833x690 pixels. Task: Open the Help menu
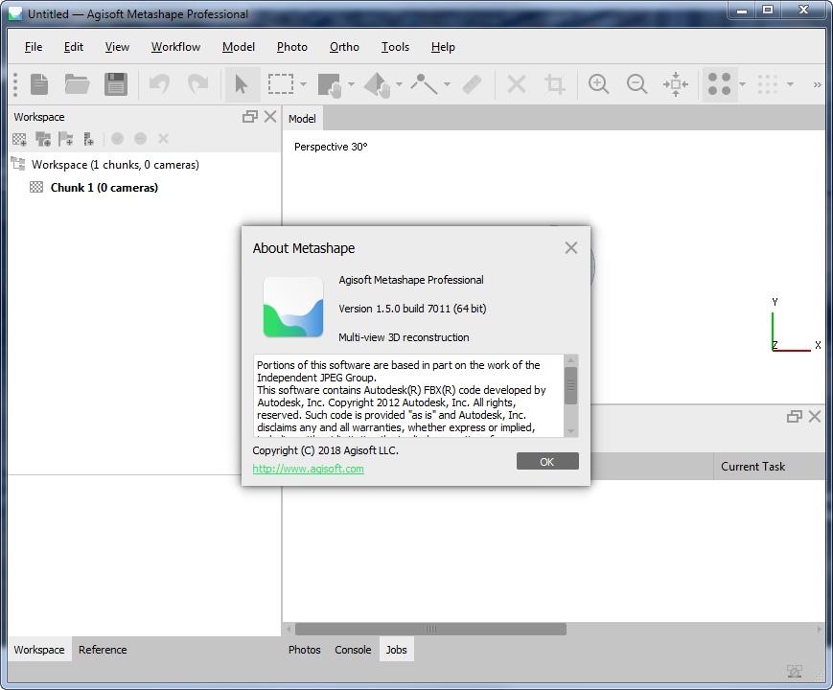443,47
